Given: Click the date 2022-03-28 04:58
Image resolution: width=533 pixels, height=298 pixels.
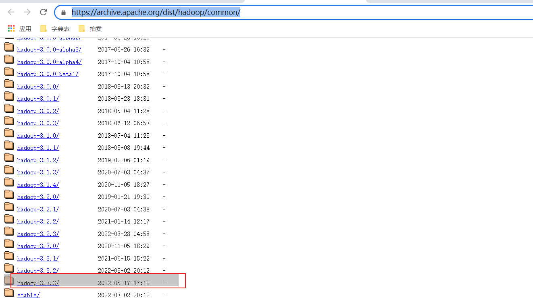Looking at the screenshot, I should (x=124, y=234).
